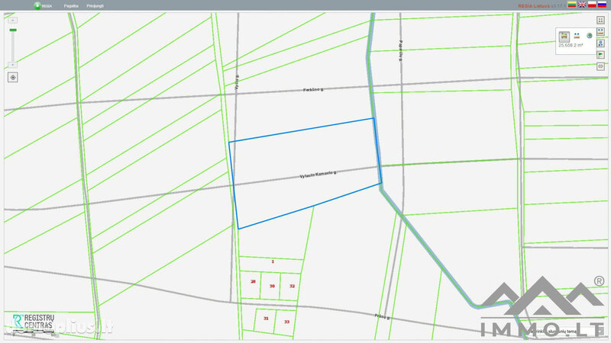Viewport: 611px width, 343px height.
Task: Click parcel number 1 on the map
Action: click(273, 261)
